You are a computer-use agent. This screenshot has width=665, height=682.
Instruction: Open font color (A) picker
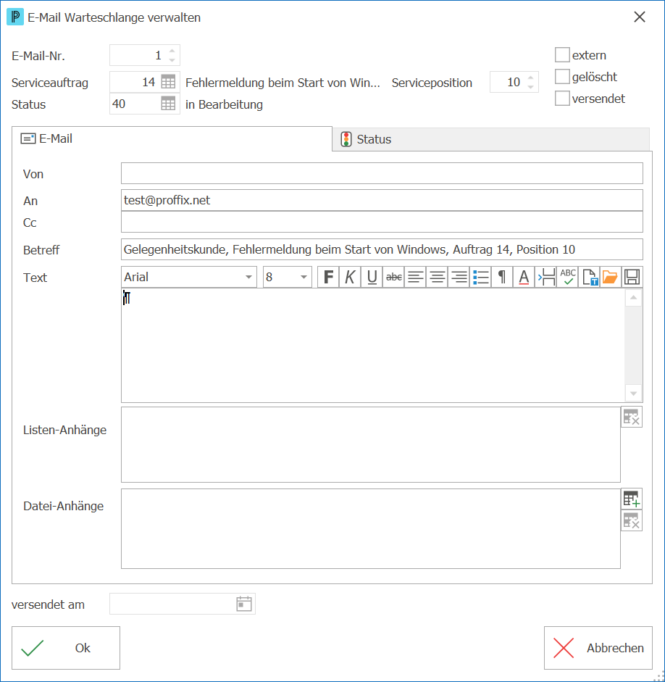[524, 277]
